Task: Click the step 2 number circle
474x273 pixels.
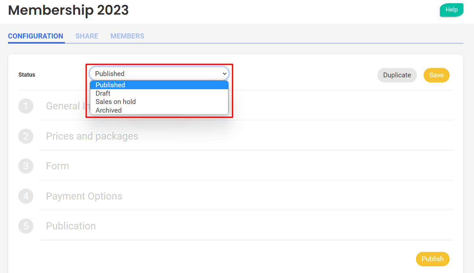Action: [26, 136]
